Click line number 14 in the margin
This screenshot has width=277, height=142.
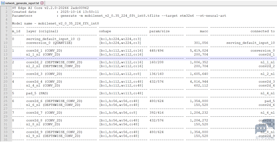pyautogui.click(x=6, y=59)
